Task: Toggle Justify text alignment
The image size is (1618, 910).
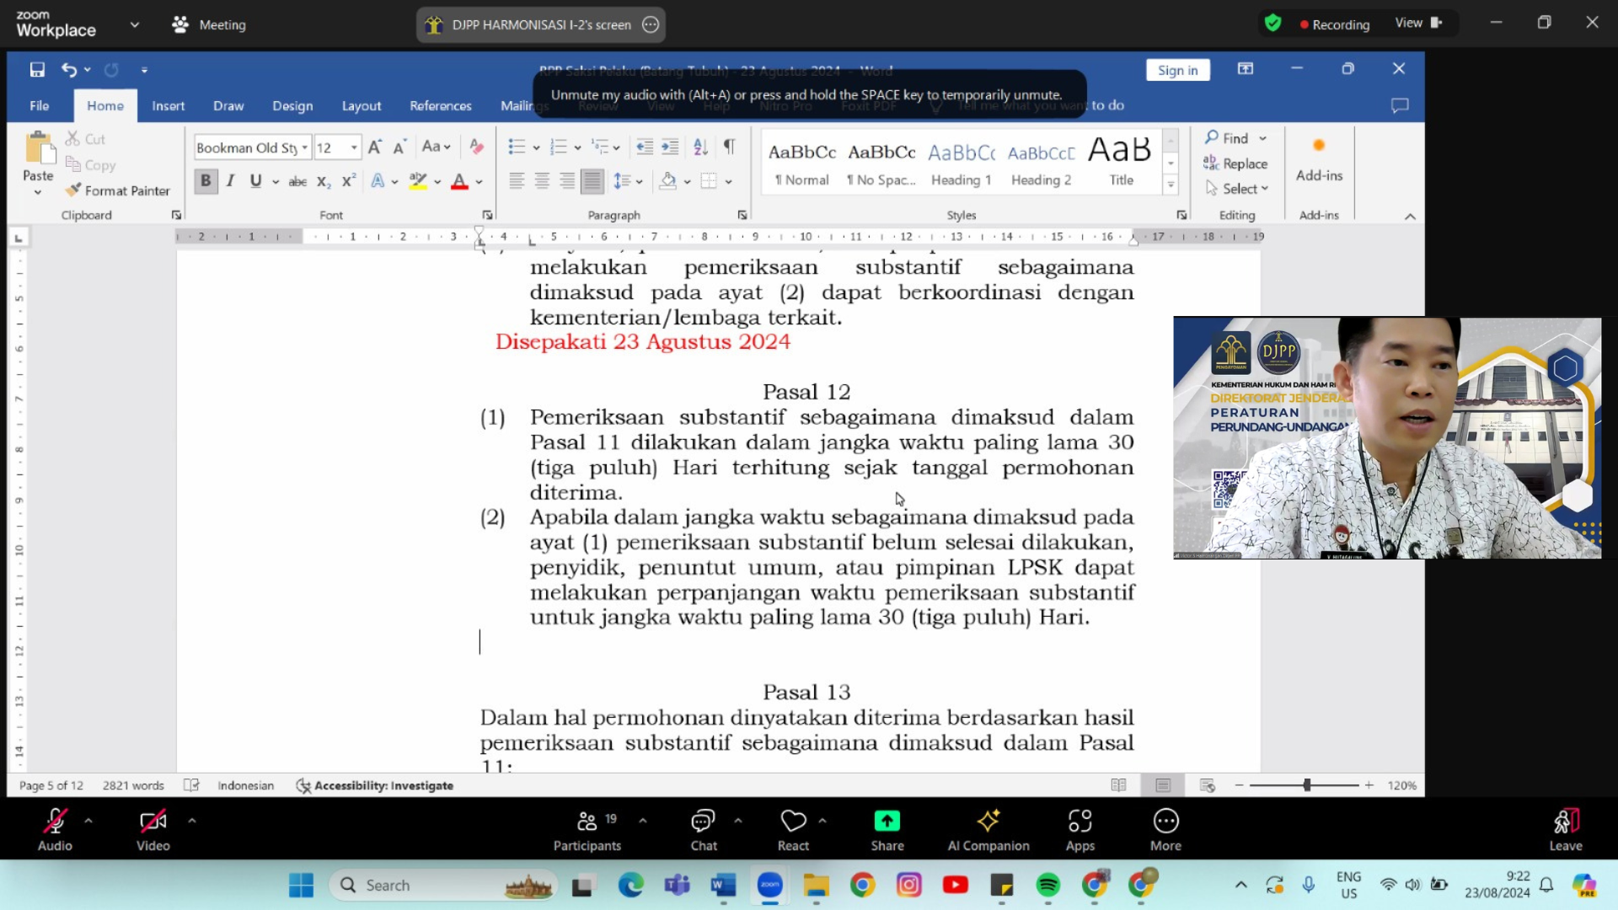Action: click(592, 181)
